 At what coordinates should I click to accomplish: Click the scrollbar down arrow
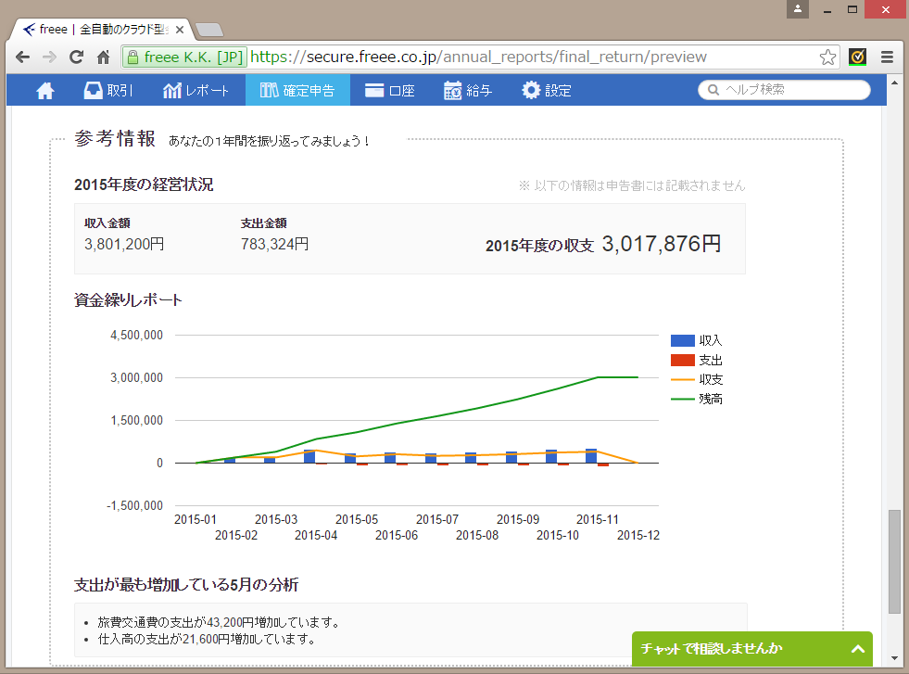[x=894, y=658]
